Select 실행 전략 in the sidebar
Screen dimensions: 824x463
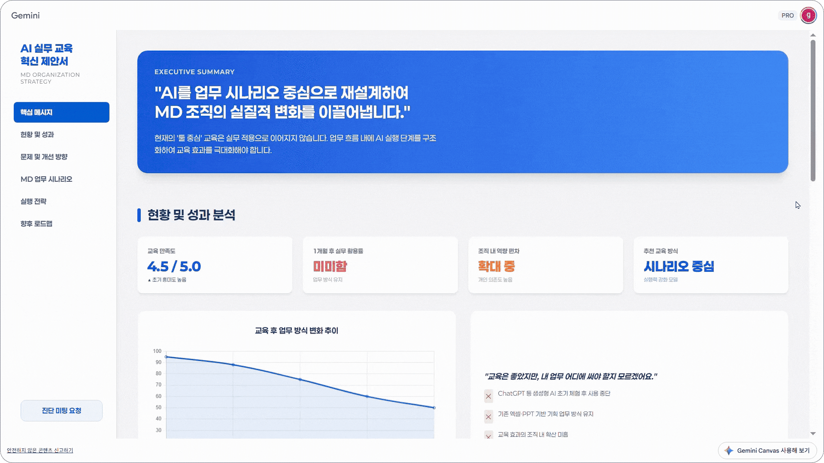[33, 201]
